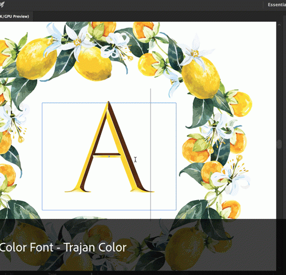Open the Essentials workspace switcher
Screen dimensions: 286x275
click(277, 5)
